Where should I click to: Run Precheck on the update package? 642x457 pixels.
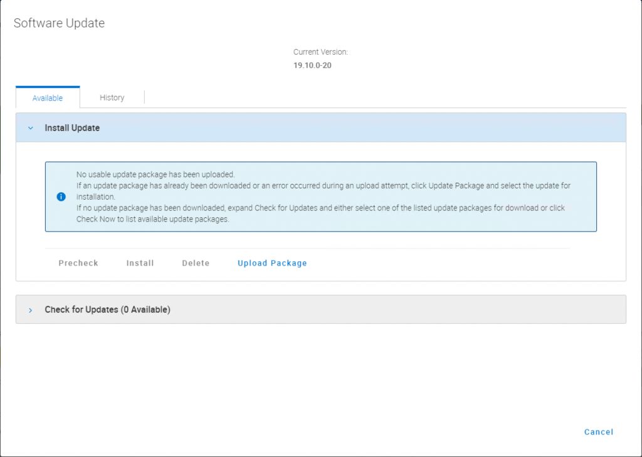click(x=78, y=263)
